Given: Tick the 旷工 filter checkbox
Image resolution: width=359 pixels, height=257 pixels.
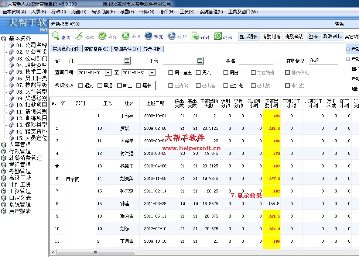Looking at the screenshot, I should tap(119, 86).
